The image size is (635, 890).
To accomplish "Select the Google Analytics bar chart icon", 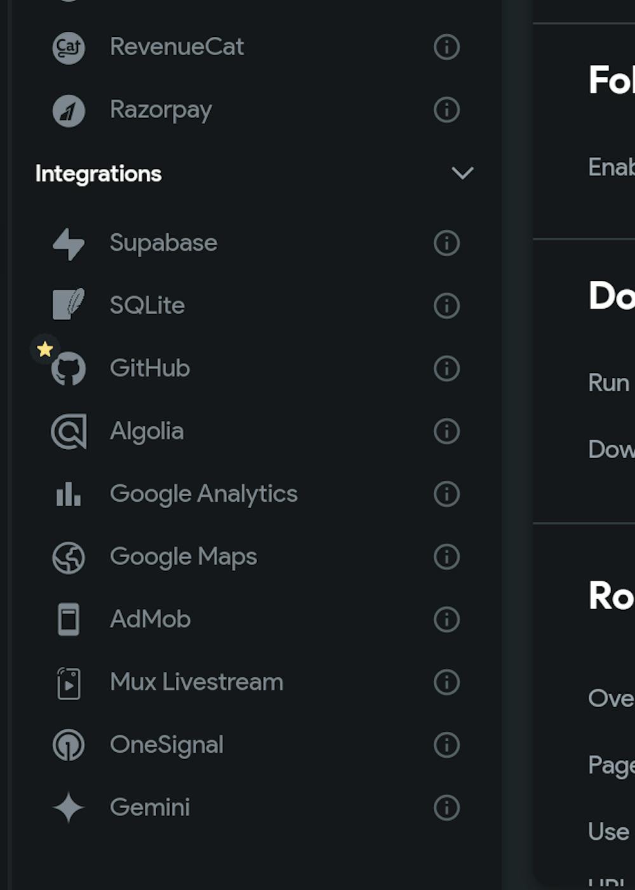I will [69, 494].
